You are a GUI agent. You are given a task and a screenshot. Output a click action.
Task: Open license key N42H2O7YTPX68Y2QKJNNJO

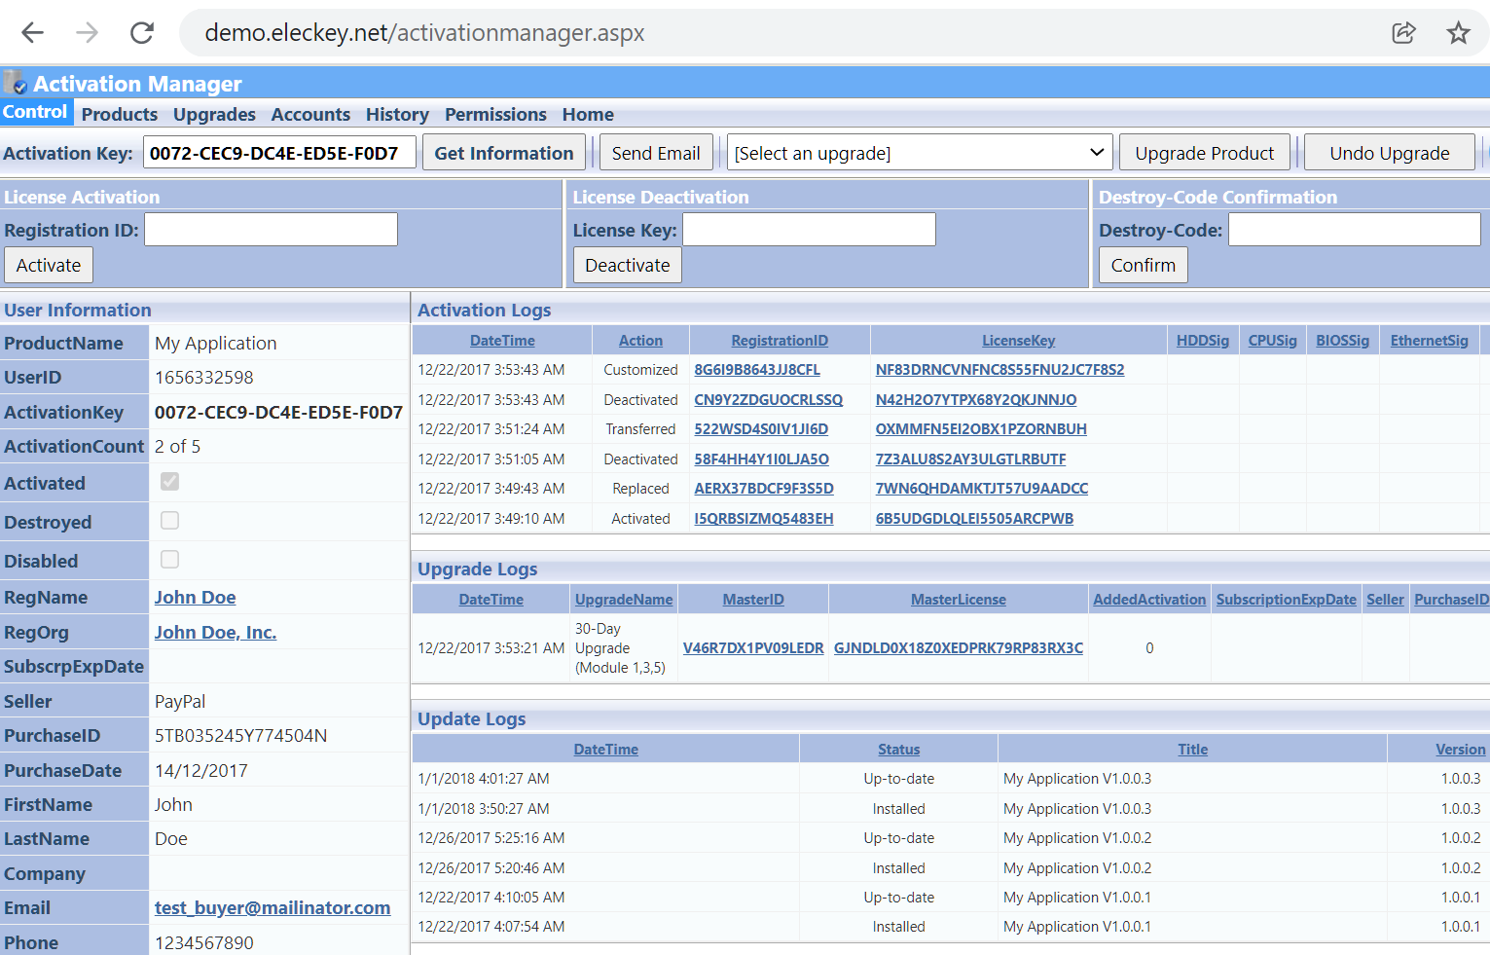[976, 400]
